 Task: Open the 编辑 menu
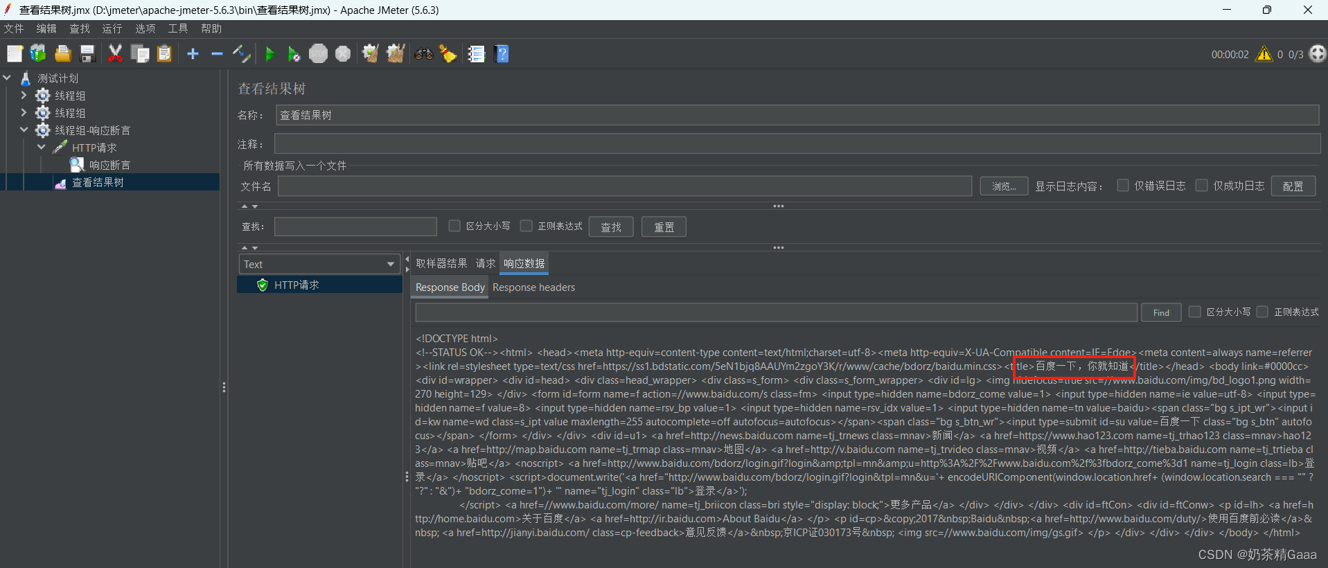46,28
